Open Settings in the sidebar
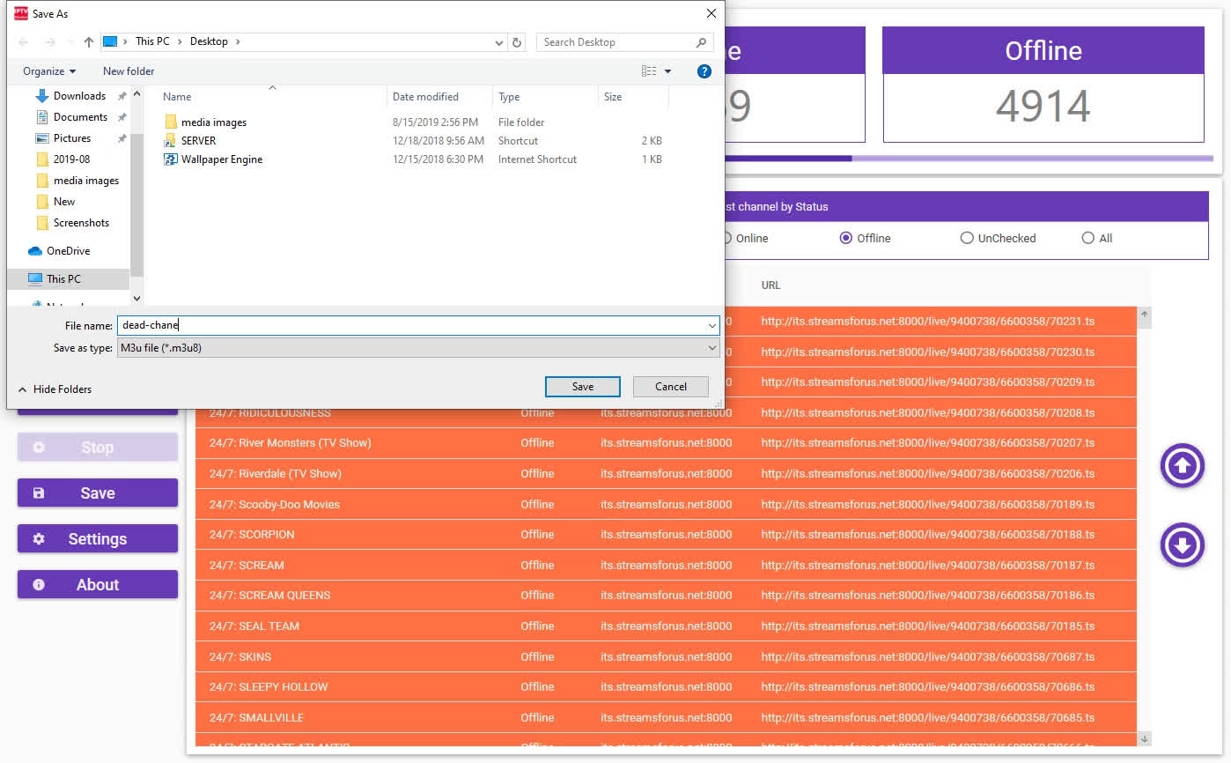 coord(97,539)
